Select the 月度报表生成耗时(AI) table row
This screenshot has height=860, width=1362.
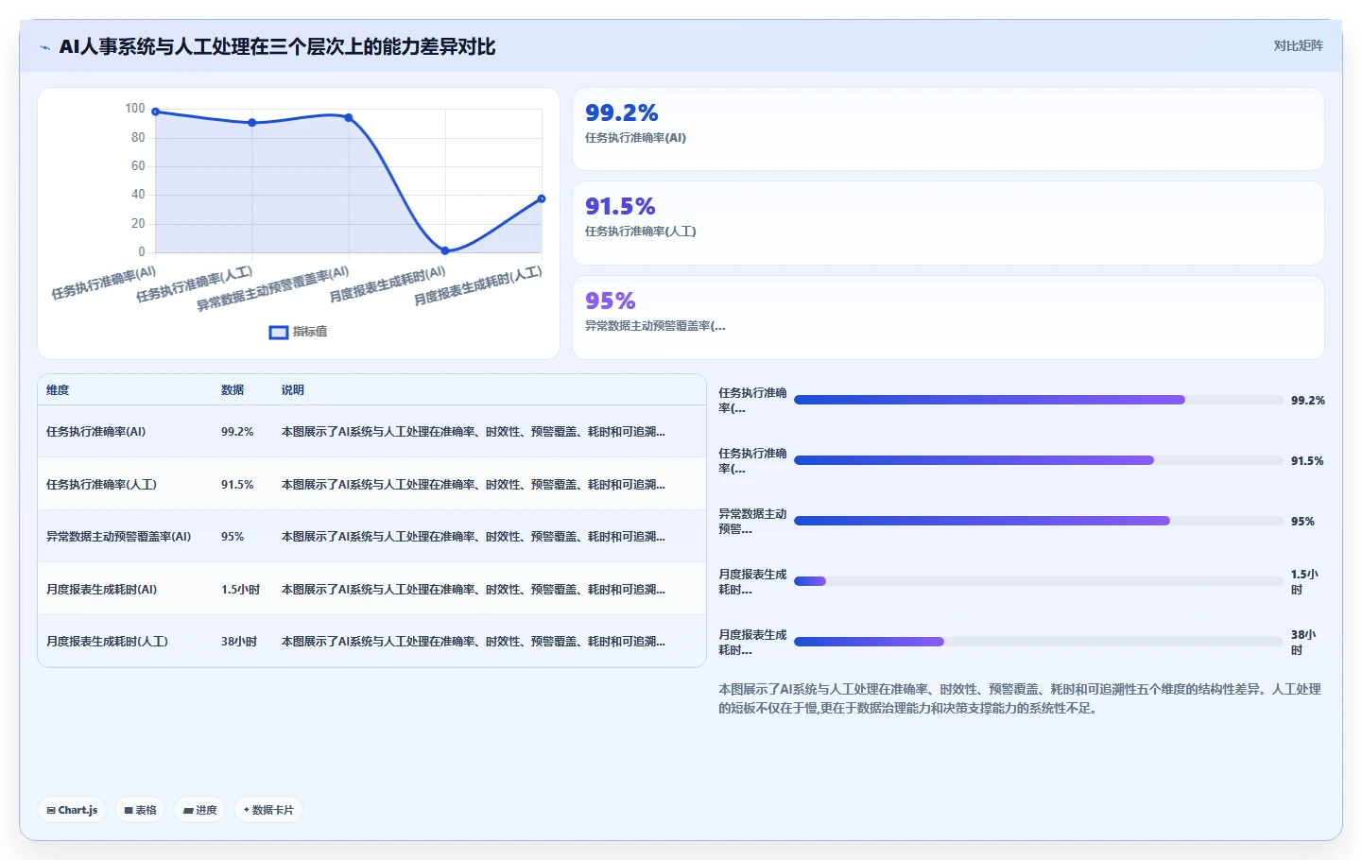[372, 589]
